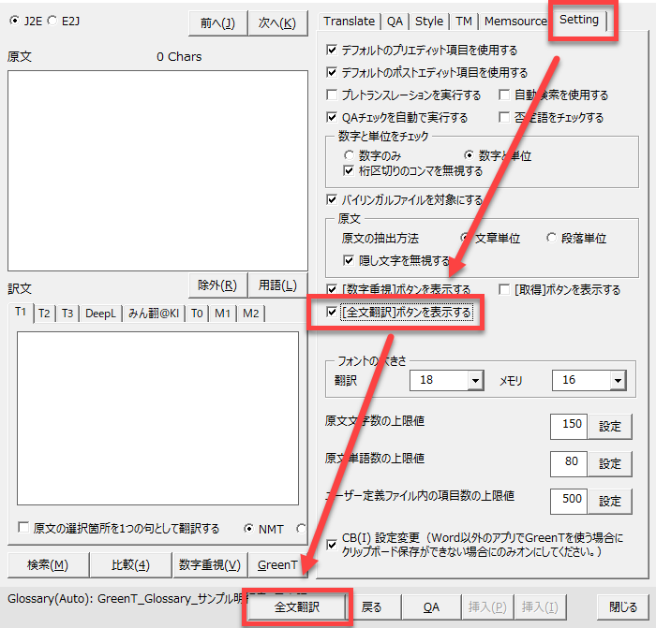The width and height of the screenshot is (656, 628).
Task: Toggle the [全文翻訳]ボタンを表示する checkbox
Action: [x=332, y=312]
